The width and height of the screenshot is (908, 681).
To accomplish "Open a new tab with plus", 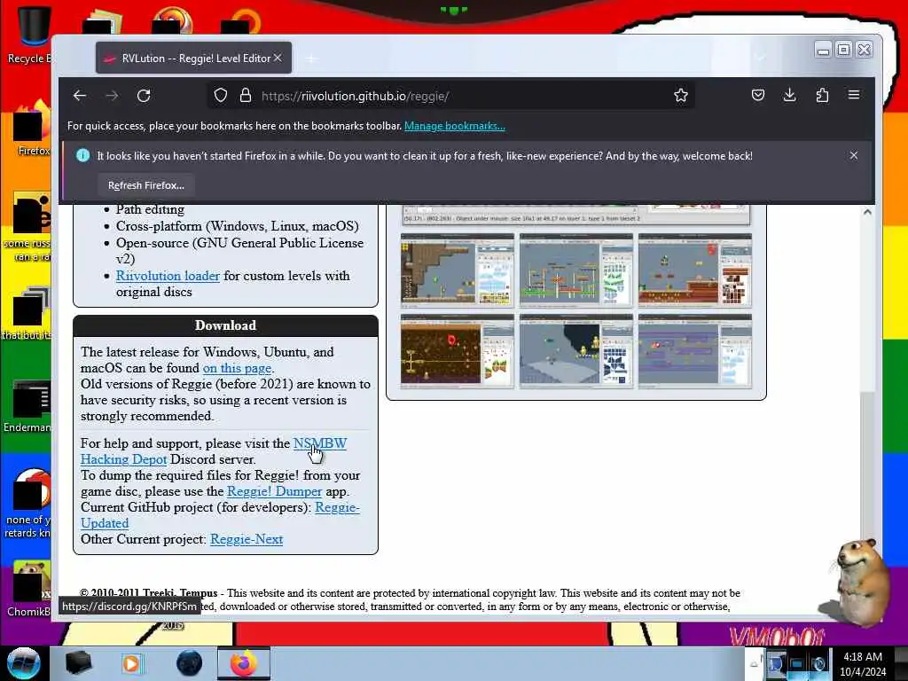I will click(x=311, y=59).
